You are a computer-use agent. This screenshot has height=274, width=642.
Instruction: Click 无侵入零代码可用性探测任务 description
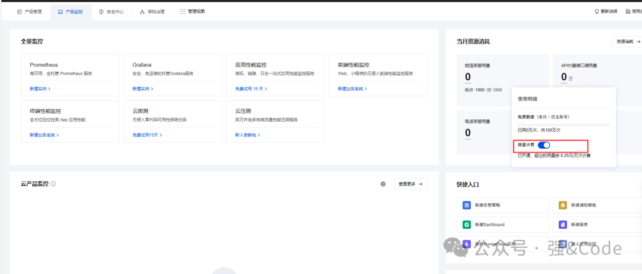(x=160, y=120)
